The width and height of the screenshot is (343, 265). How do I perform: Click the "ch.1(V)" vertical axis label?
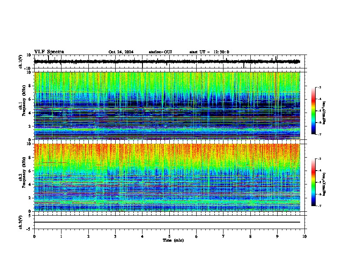21,61
